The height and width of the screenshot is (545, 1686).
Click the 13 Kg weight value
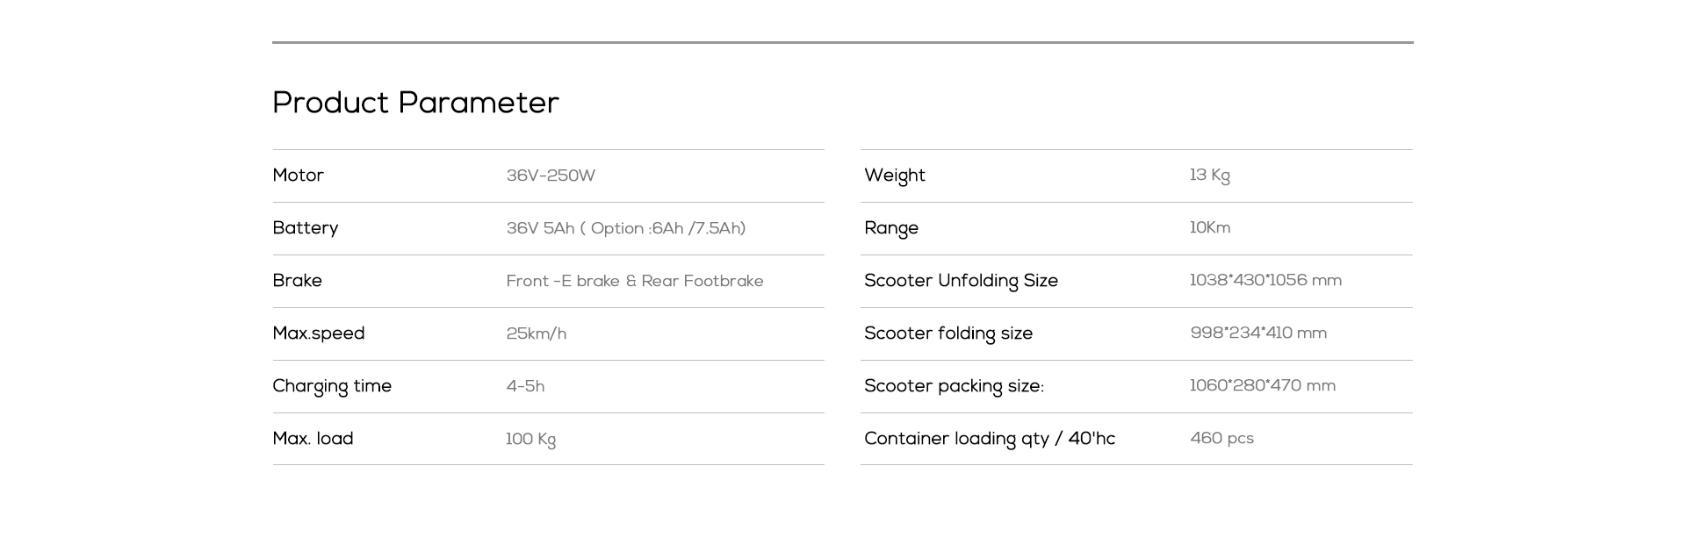[x=1210, y=176]
